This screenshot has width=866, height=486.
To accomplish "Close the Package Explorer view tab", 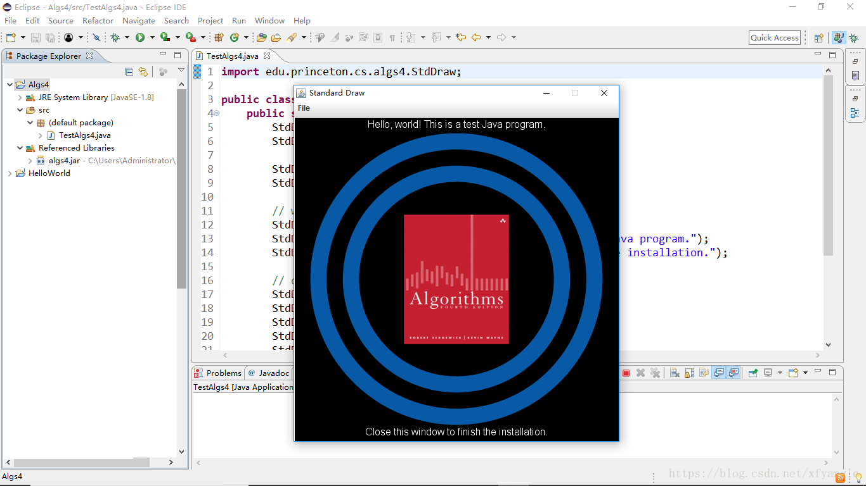I will [x=89, y=56].
